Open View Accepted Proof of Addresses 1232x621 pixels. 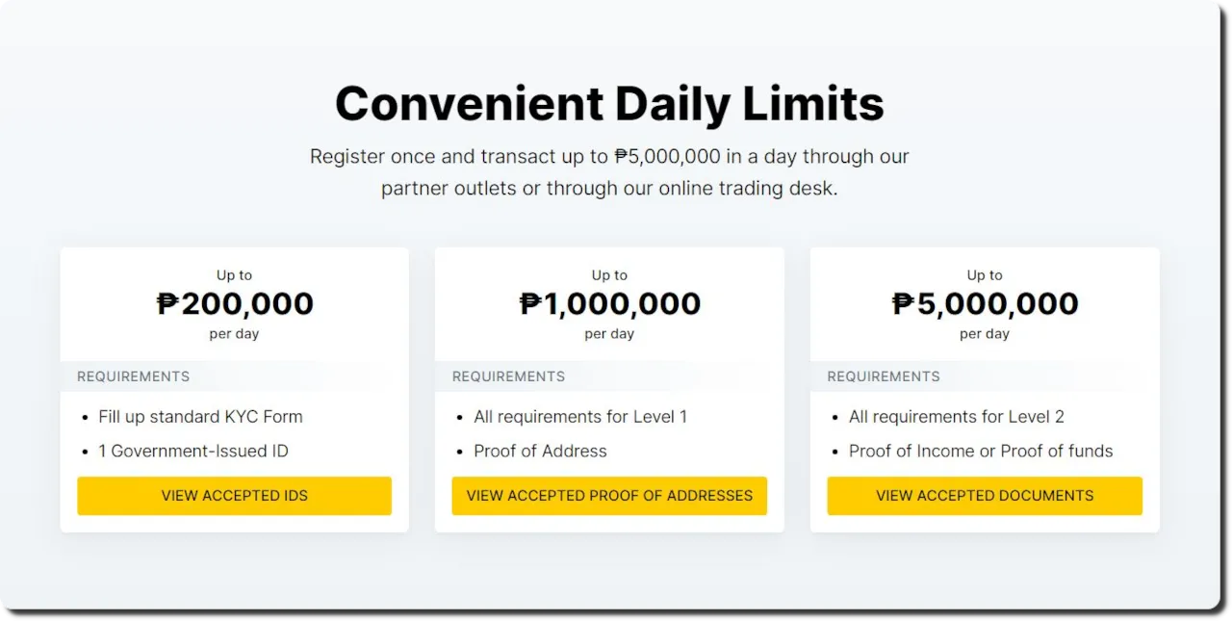(x=609, y=496)
